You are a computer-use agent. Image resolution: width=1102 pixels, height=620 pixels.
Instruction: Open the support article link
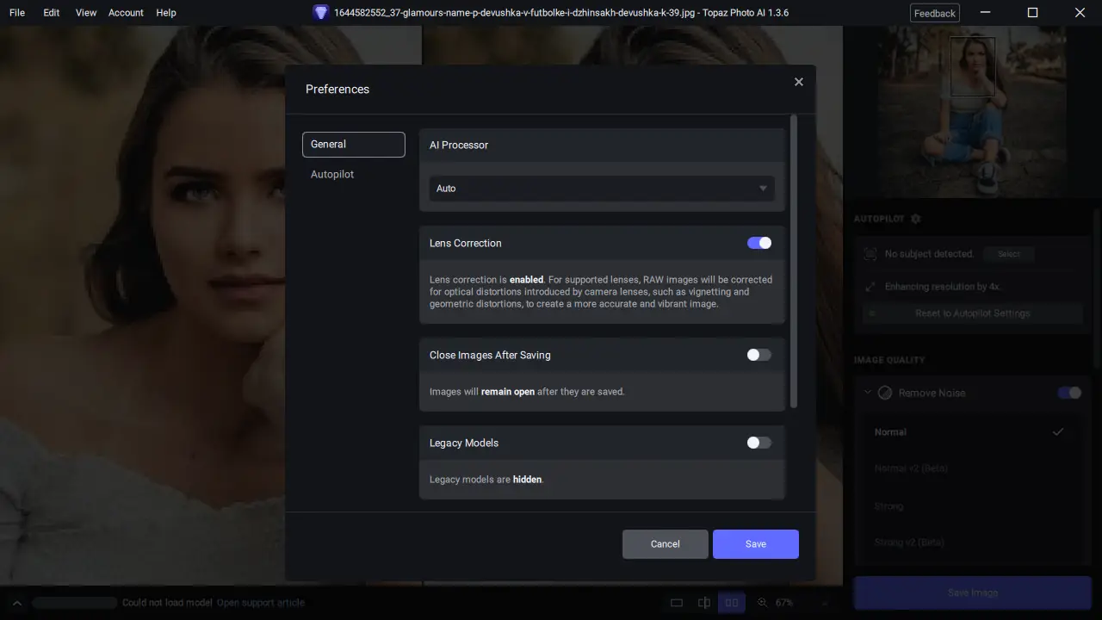click(x=261, y=603)
